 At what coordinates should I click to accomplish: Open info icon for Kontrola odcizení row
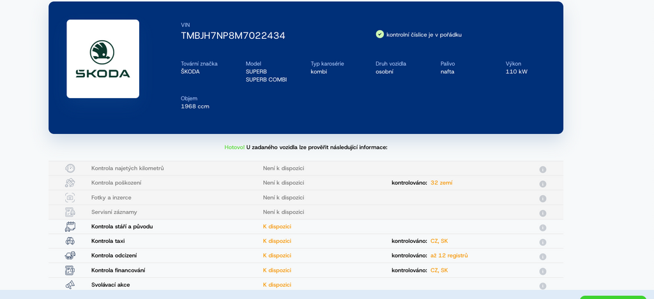click(543, 257)
